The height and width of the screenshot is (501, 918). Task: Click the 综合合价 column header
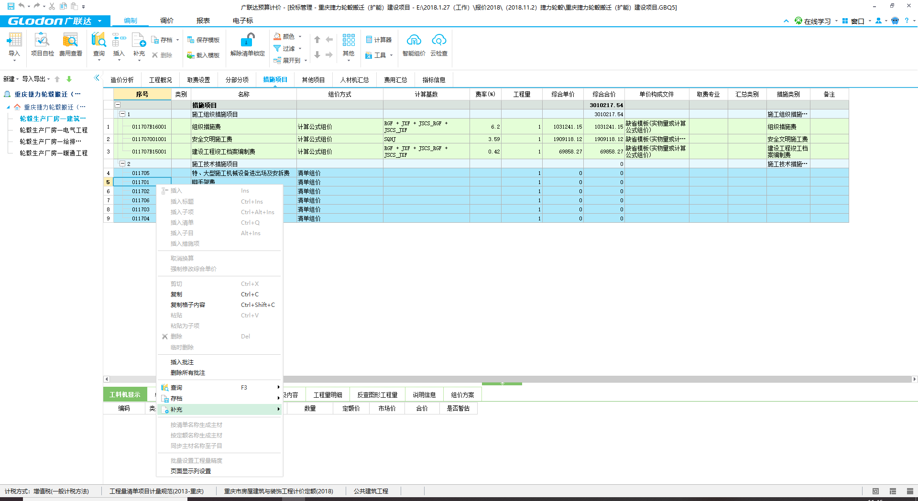604,94
